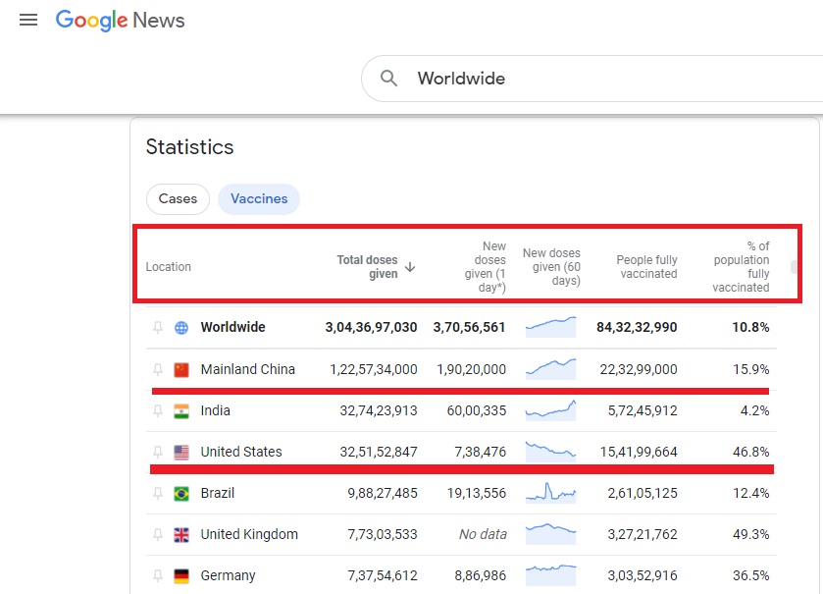Focus the Worldwide search field

tap(592, 79)
